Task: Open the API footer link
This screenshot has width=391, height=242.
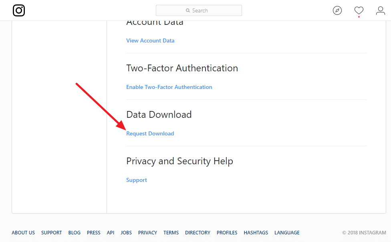Action: [x=111, y=232]
